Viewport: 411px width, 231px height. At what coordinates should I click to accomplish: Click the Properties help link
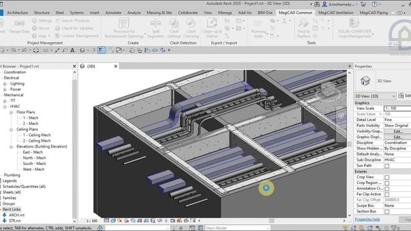tap(367, 219)
